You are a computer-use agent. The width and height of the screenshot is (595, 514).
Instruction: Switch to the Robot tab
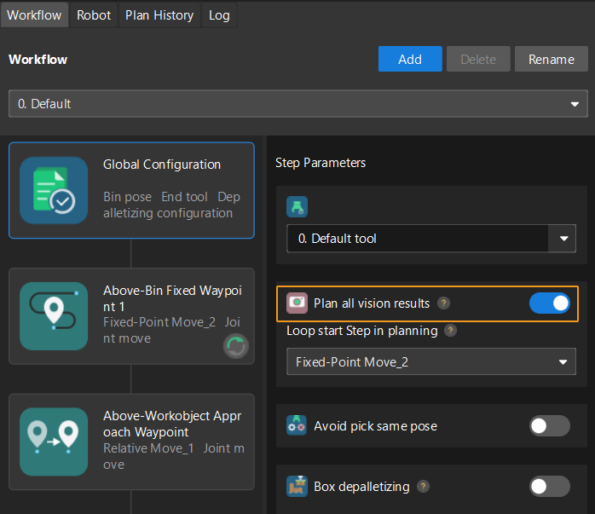tap(94, 15)
